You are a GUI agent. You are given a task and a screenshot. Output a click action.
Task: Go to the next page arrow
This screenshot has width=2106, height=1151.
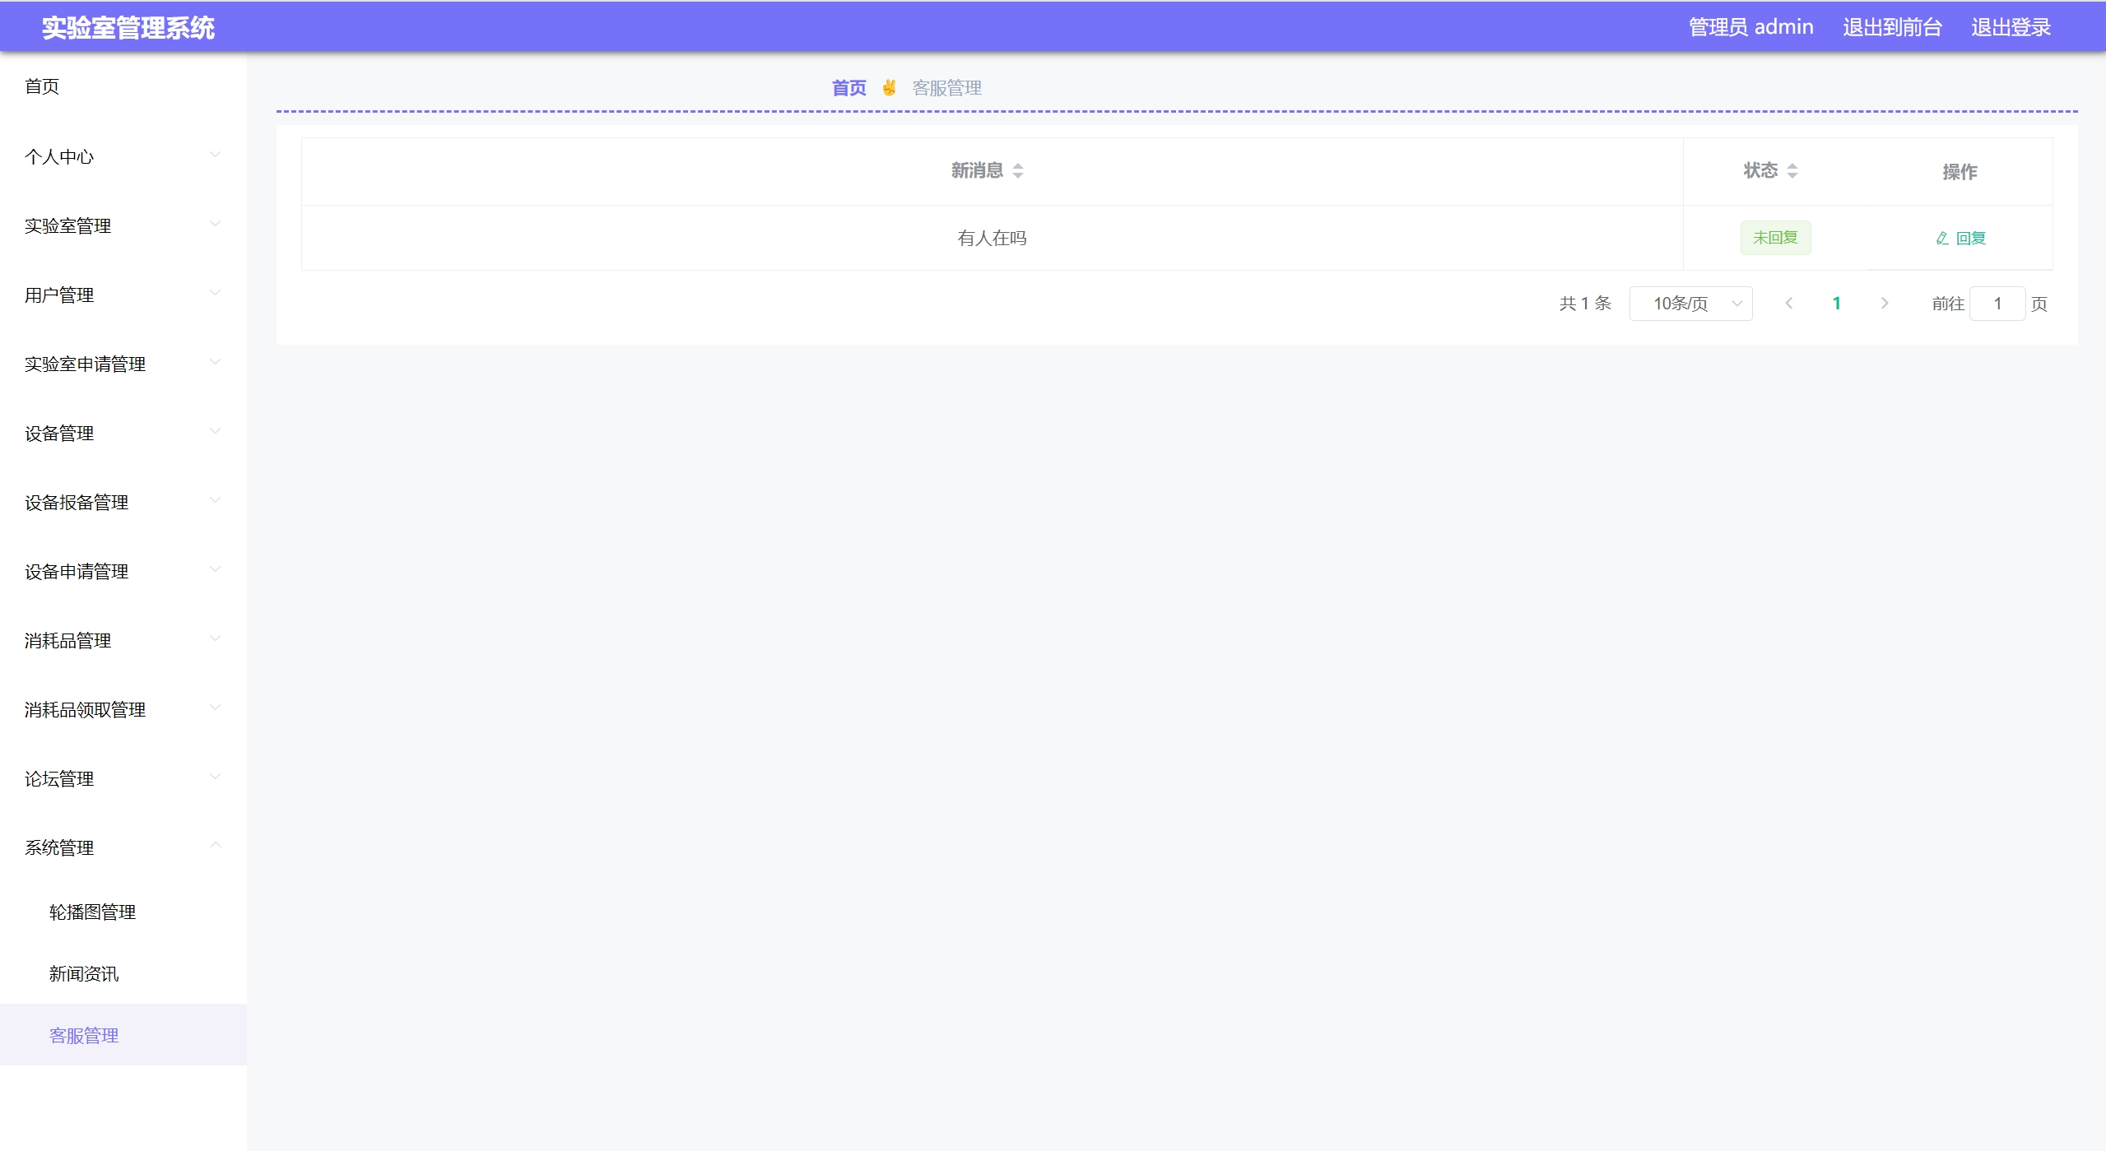[x=1885, y=304]
